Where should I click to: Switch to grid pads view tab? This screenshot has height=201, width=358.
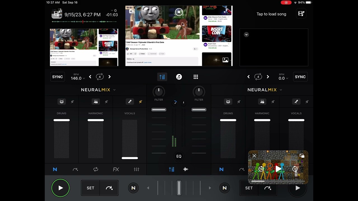coord(196,77)
